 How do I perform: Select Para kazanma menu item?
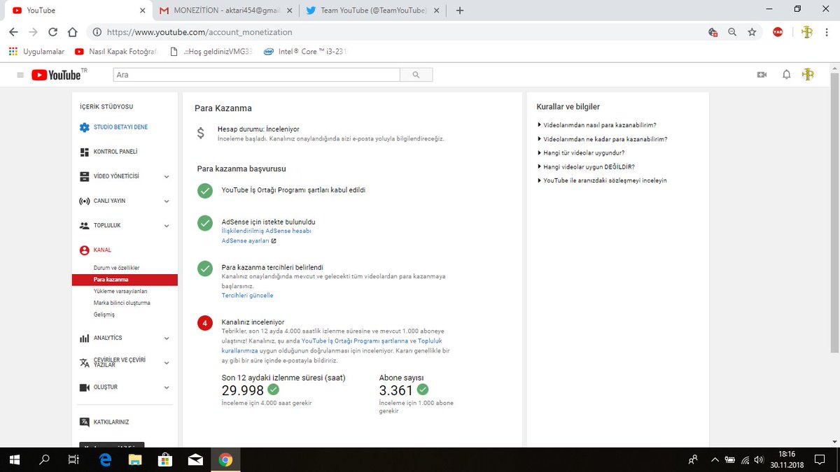[125, 280]
